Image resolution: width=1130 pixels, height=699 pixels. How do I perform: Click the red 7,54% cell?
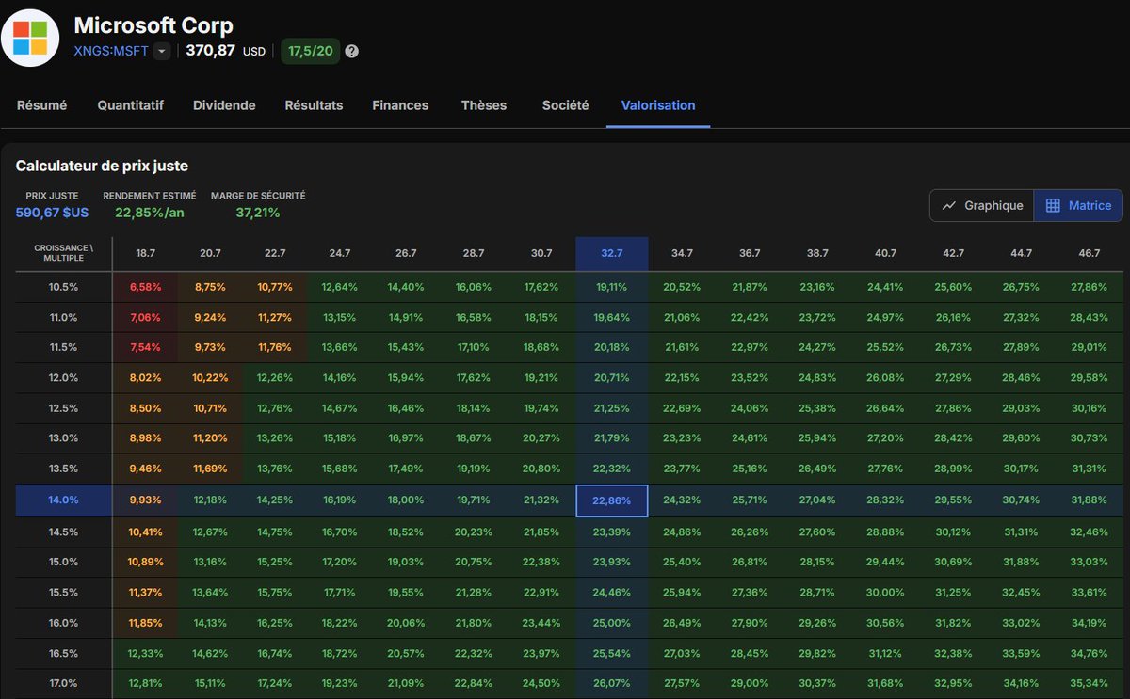tap(146, 347)
